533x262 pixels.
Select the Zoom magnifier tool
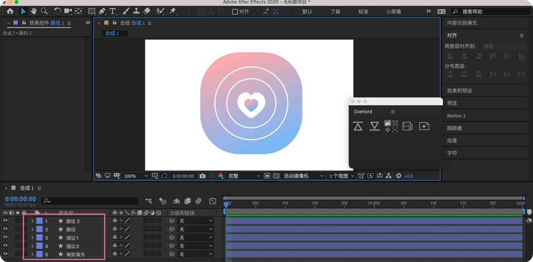pos(44,11)
